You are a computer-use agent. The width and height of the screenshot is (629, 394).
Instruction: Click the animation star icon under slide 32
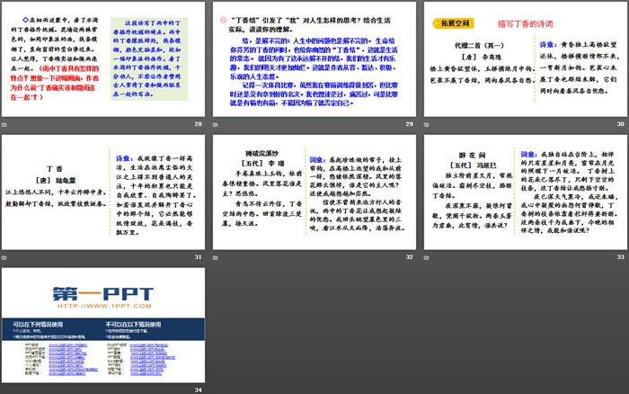point(216,258)
